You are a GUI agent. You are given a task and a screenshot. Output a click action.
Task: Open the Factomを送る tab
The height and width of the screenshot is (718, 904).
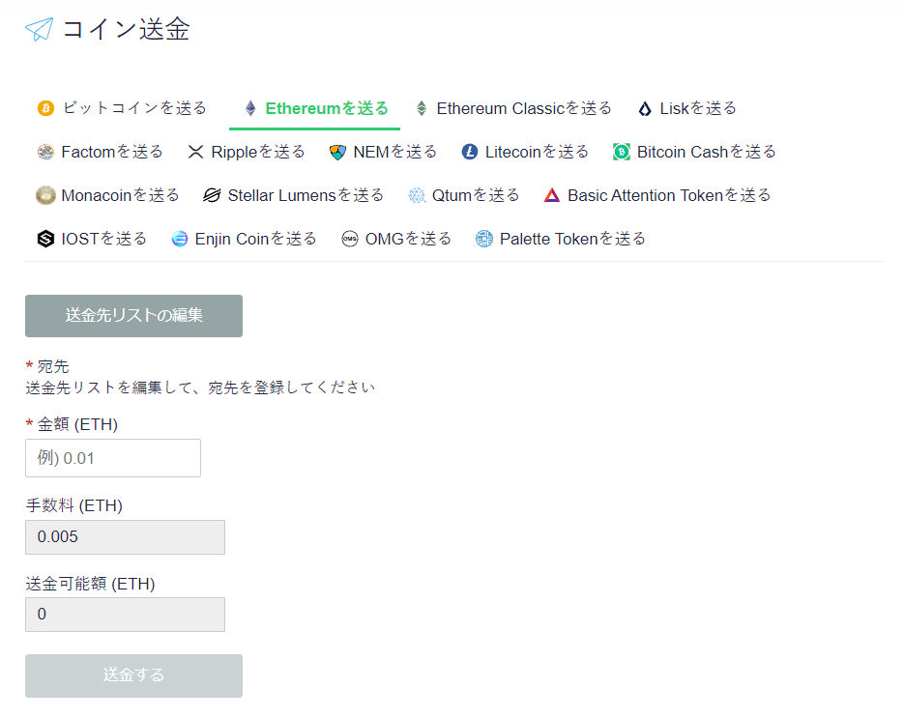click(x=100, y=152)
